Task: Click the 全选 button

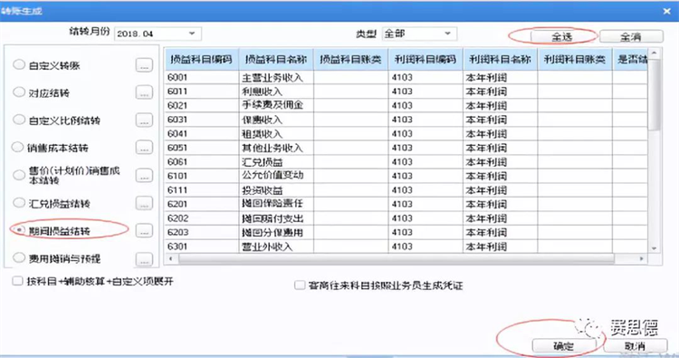Action: point(562,37)
